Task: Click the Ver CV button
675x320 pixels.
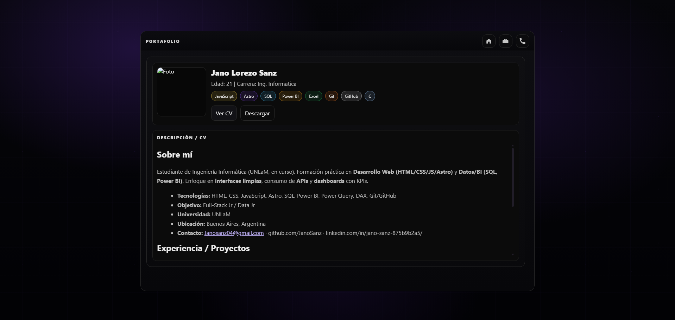Action: pyautogui.click(x=224, y=113)
